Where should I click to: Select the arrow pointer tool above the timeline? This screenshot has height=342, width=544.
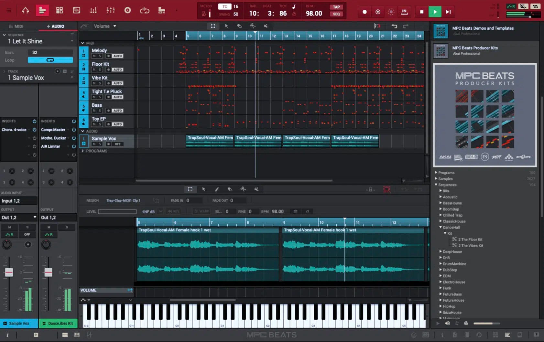[x=227, y=26]
